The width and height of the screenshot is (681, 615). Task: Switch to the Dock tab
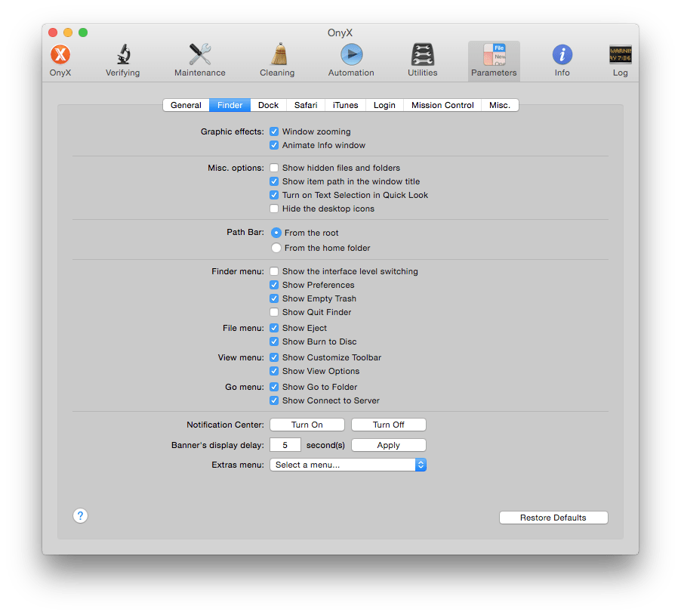coord(268,105)
